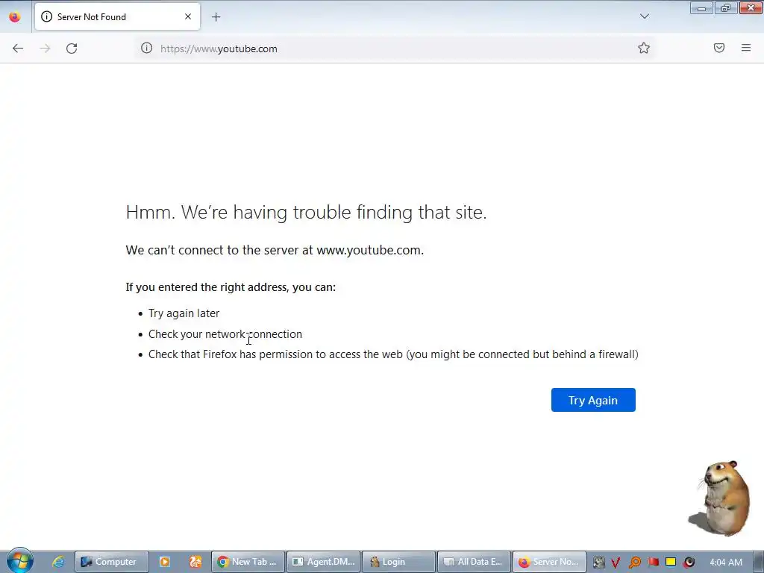This screenshot has height=573, width=764.
Task: Click the 'Hmm. We're having trouble' heading
Action: pyautogui.click(x=306, y=212)
